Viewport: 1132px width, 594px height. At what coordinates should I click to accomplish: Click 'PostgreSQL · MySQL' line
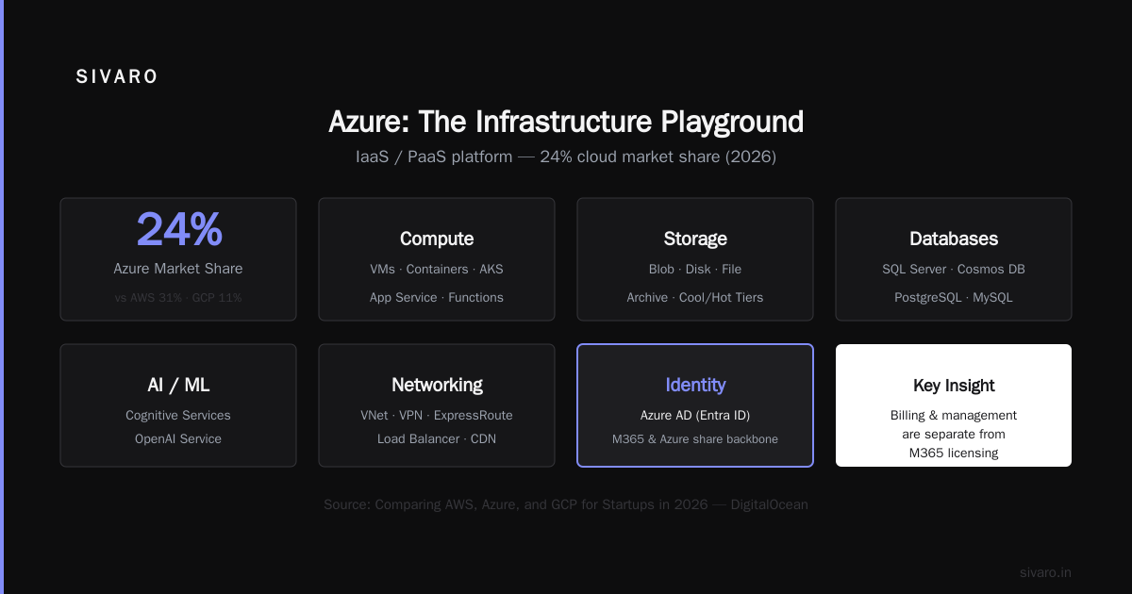954,297
